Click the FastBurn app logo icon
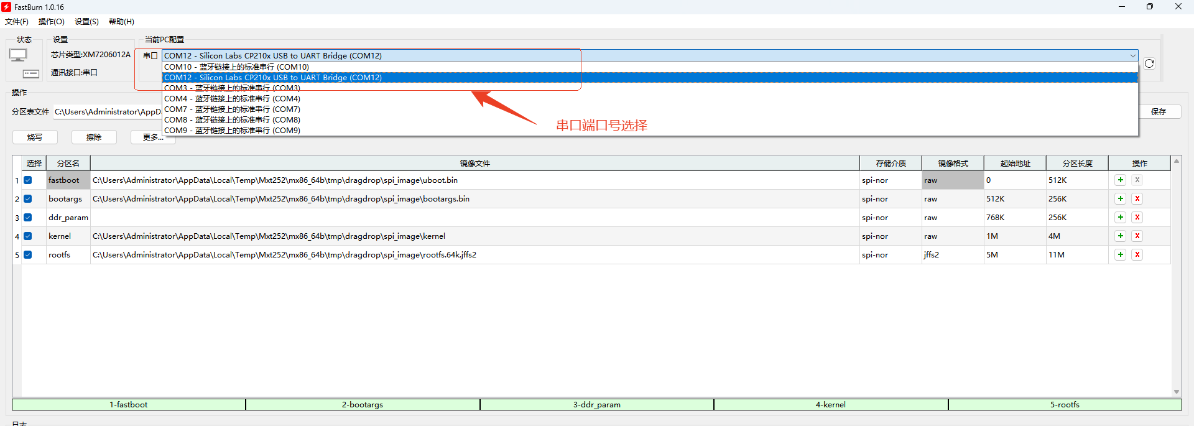Image resolution: width=1194 pixels, height=426 pixels. pyautogui.click(x=6, y=7)
